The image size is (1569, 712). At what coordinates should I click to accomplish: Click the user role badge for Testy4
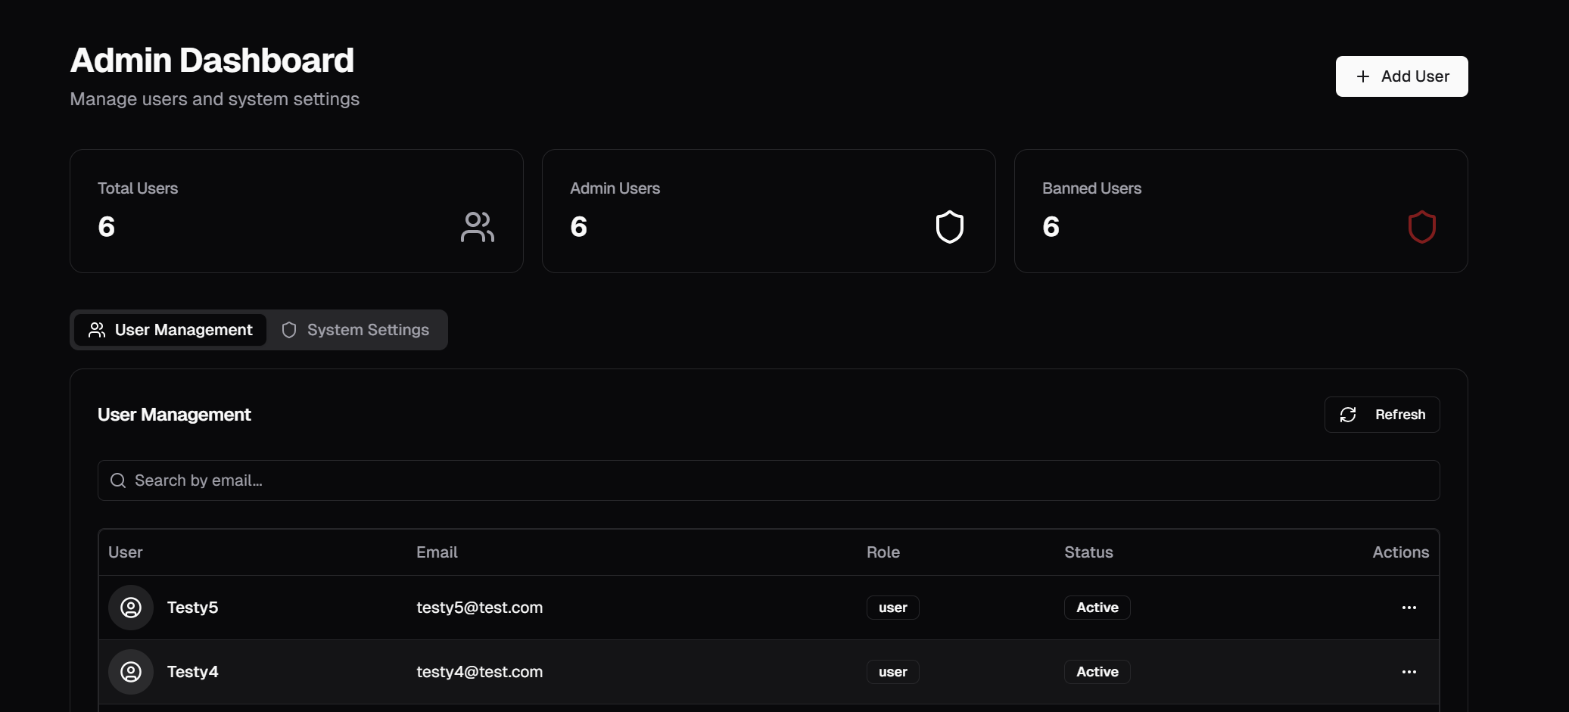[x=893, y=672]
